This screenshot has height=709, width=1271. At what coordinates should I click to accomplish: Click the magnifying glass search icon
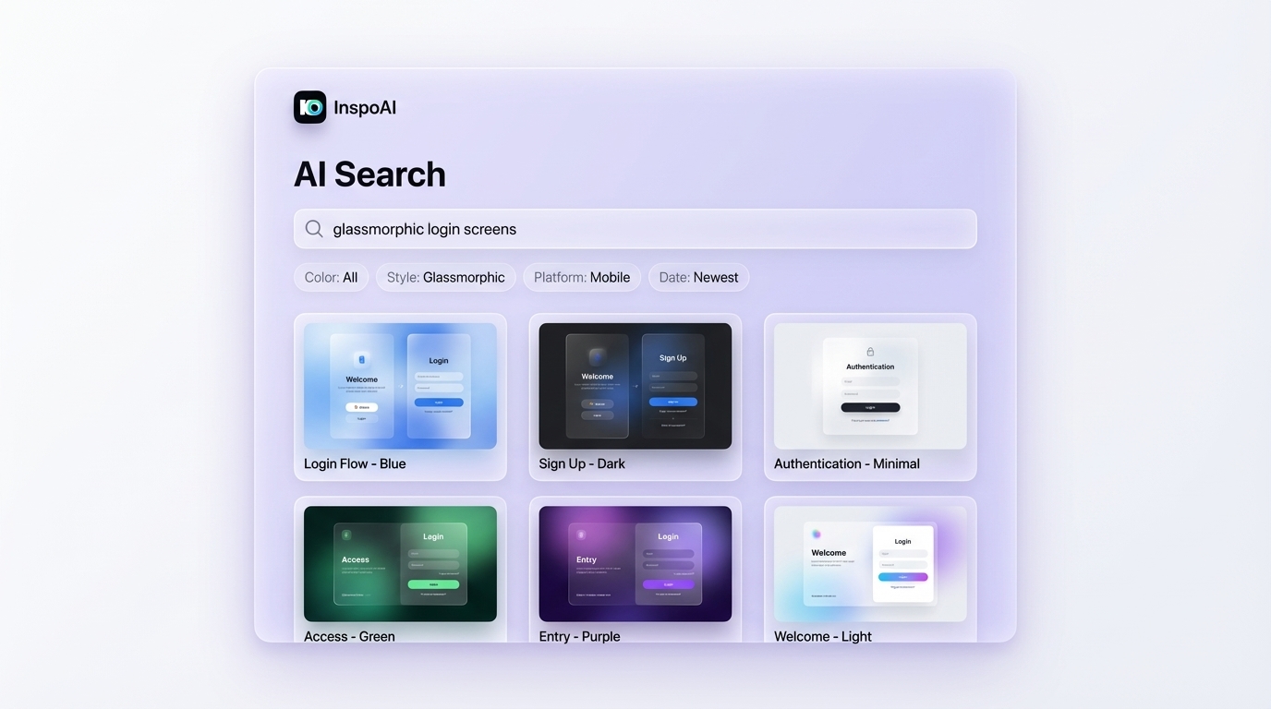click(x=314, y=228)
